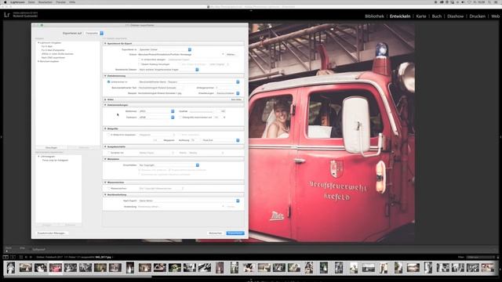502x282 pixels.
Task: Uncheck 'Umbenennen in' checkbox
Action: point(108,81)
